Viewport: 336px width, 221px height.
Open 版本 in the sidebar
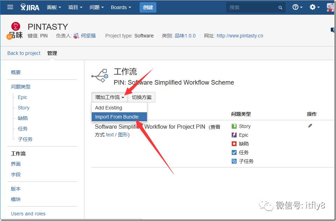tap(16, 189)
